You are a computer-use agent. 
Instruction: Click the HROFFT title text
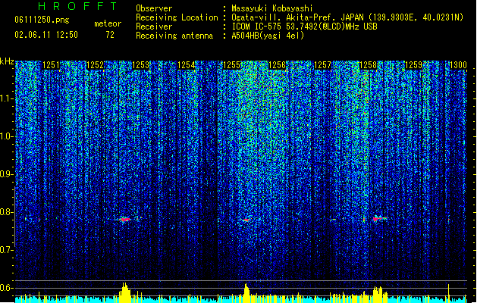[x=77, y=6]
